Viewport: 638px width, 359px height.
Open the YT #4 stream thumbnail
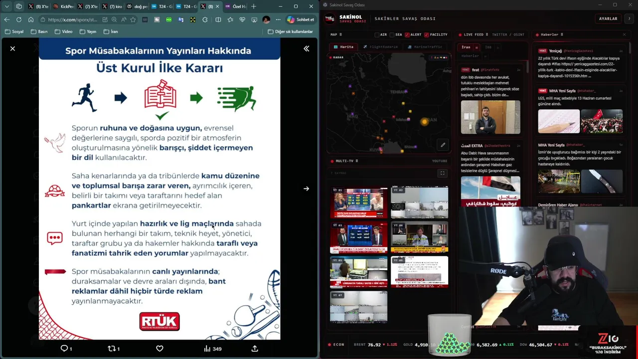pyautogui.click(x=419, y=237)
